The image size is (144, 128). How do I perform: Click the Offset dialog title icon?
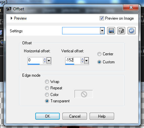tap(9, 9)
